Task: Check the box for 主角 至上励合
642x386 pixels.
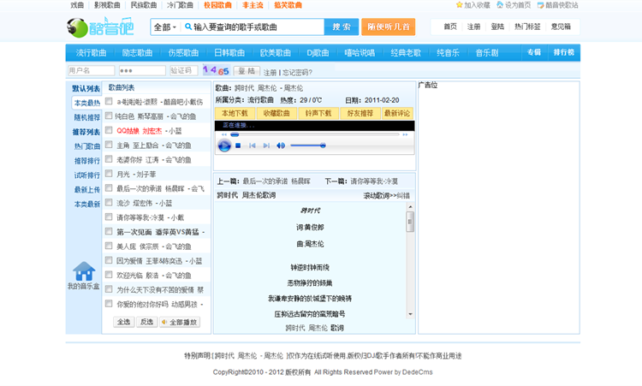Action: tap(109, 145)
